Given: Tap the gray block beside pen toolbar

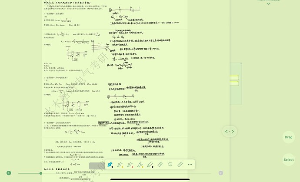Looking at the screenshot, I should [x=97, y=166].
